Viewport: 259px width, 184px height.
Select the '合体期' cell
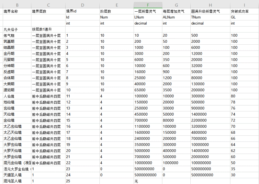coord(17,78)
